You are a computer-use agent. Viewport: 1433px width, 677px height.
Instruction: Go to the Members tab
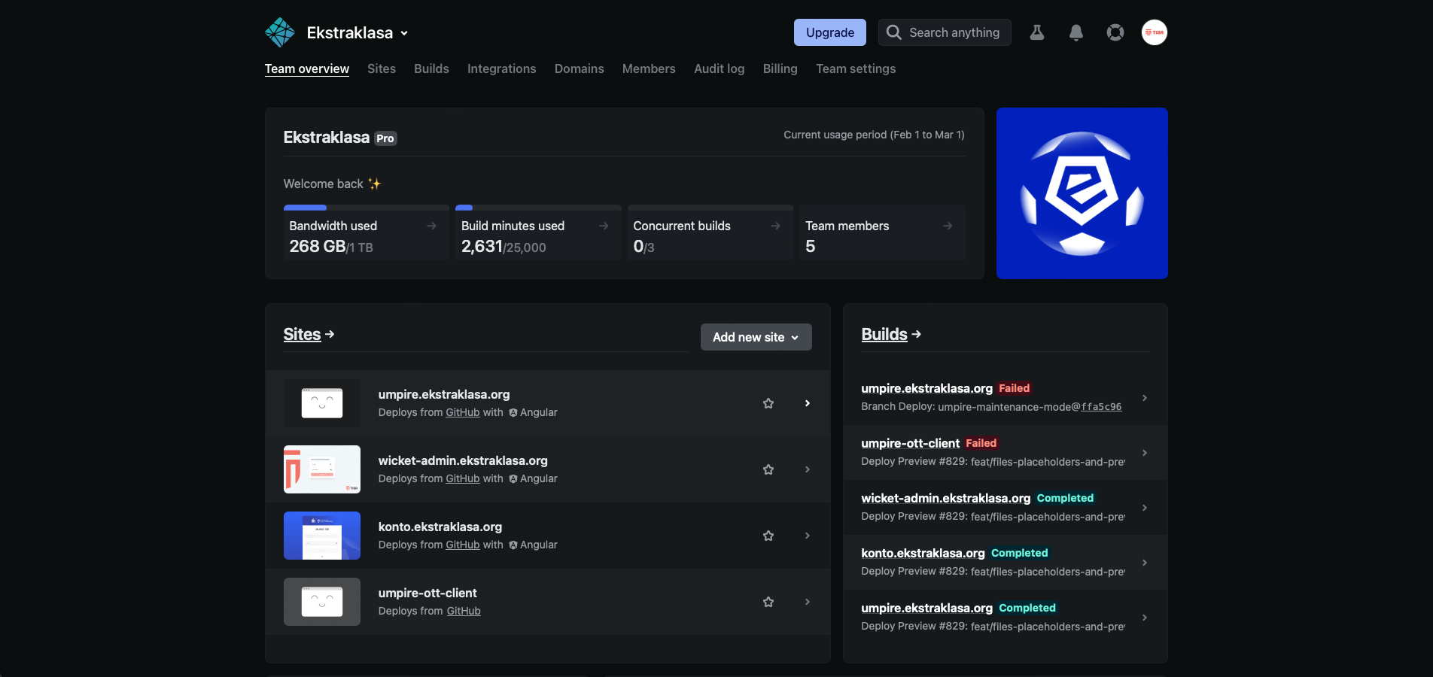click(x=649, y=68)
